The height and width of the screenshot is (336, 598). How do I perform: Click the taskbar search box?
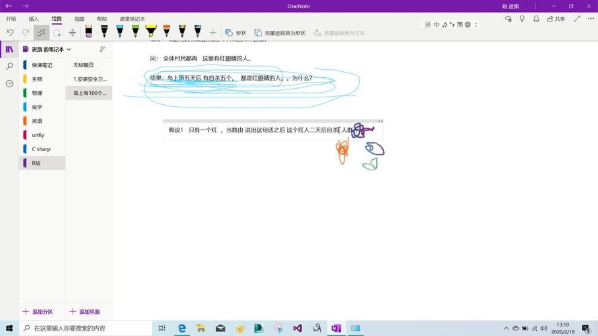point(86,328)
